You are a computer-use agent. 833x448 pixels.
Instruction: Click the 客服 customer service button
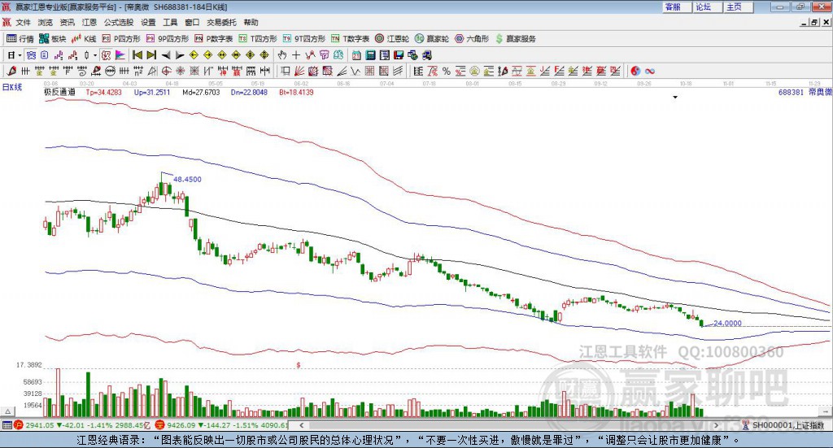(x=677, y=7)
